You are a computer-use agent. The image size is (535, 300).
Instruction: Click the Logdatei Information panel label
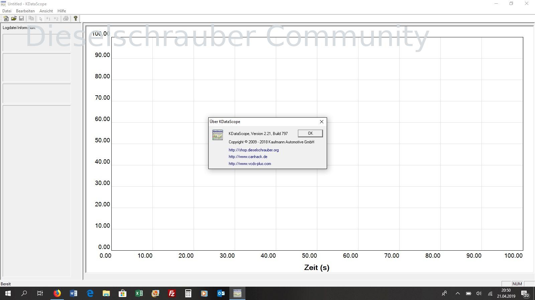(19, 28)
